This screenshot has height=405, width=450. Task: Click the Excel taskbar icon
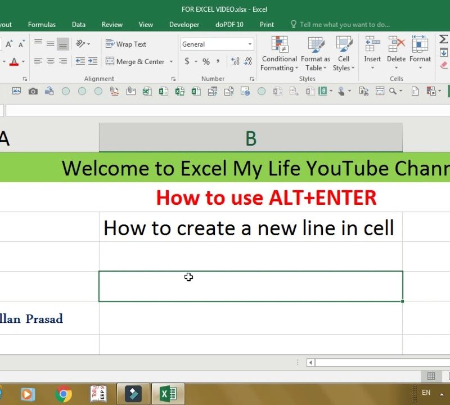(168, 394)
